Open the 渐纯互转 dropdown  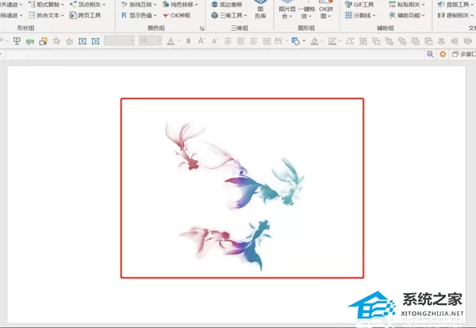click(139, 5)
